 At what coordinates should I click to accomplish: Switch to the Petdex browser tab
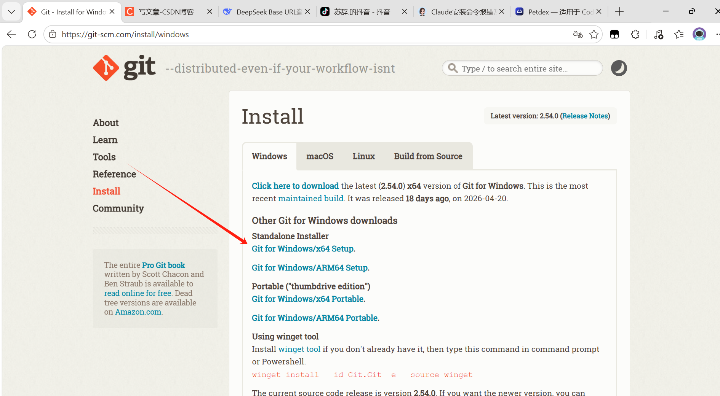[x=558, y=12]
